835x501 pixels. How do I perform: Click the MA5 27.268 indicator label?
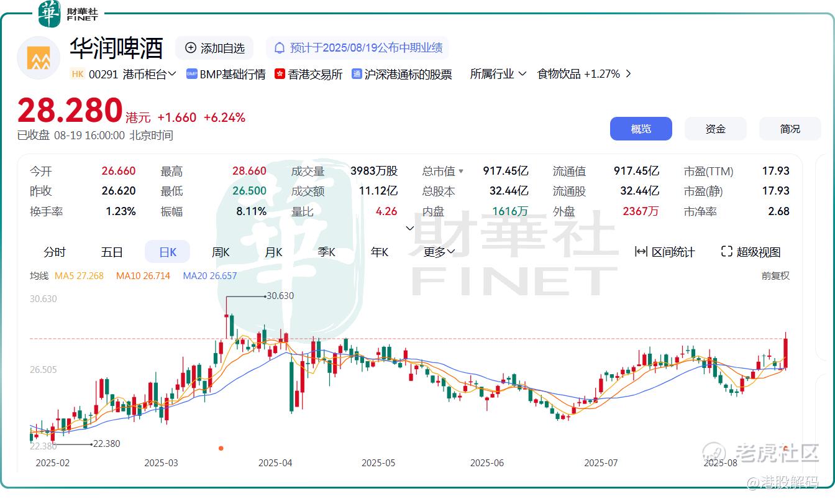tap(79, 275)
